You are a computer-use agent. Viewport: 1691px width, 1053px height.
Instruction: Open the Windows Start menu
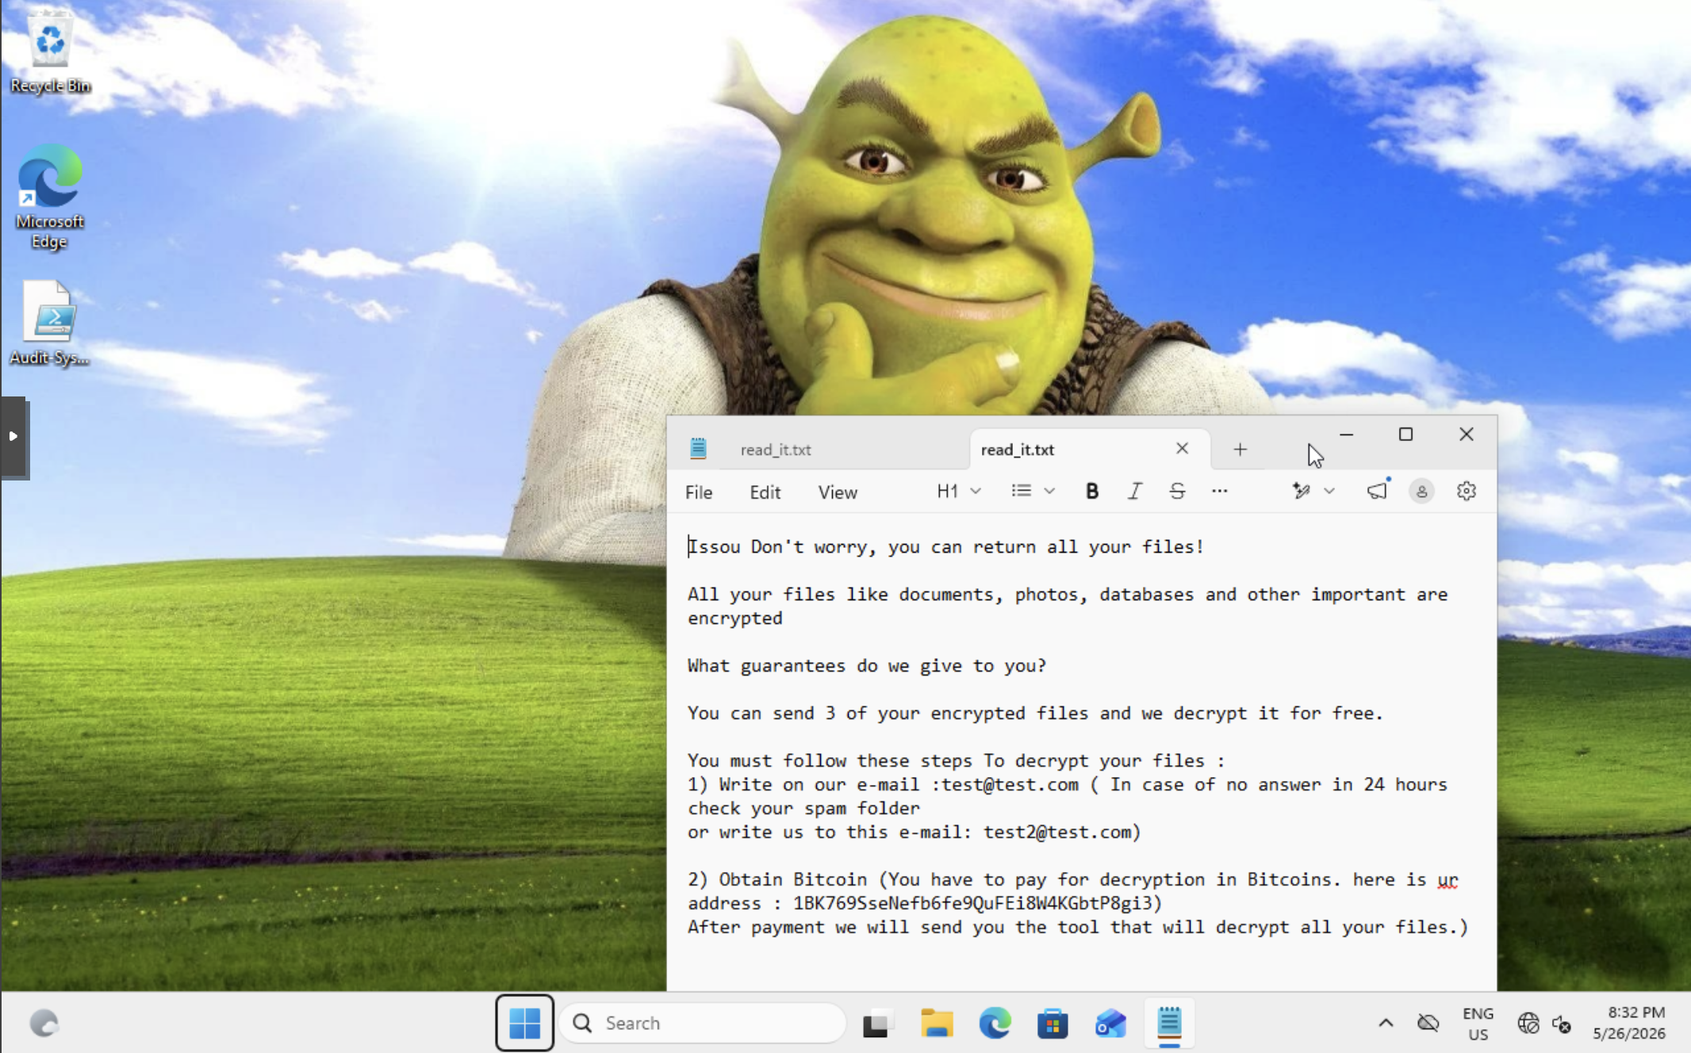coord(524,1023)
